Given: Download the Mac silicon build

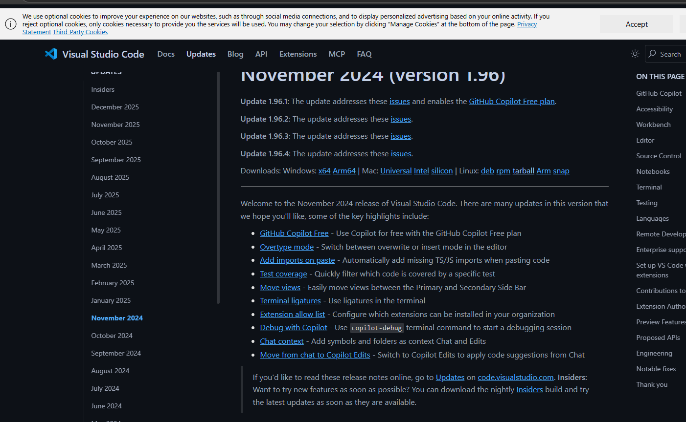Looking at the screenshot, I should pyautogui.click(x=442, y=171).
